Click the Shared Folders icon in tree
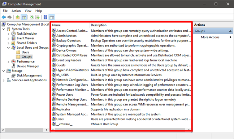 tap(13, 43)
